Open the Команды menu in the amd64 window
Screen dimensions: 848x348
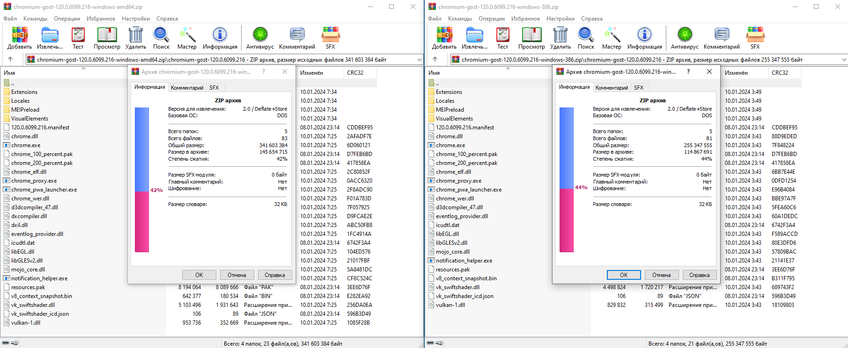point(35,19)
